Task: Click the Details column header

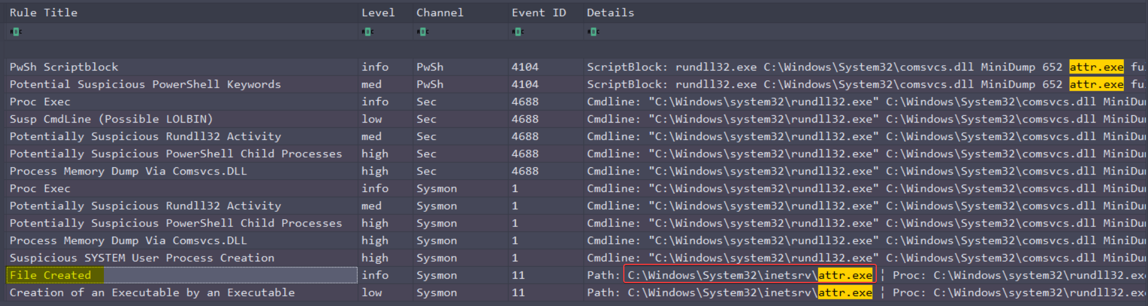Action: [611, 13]
